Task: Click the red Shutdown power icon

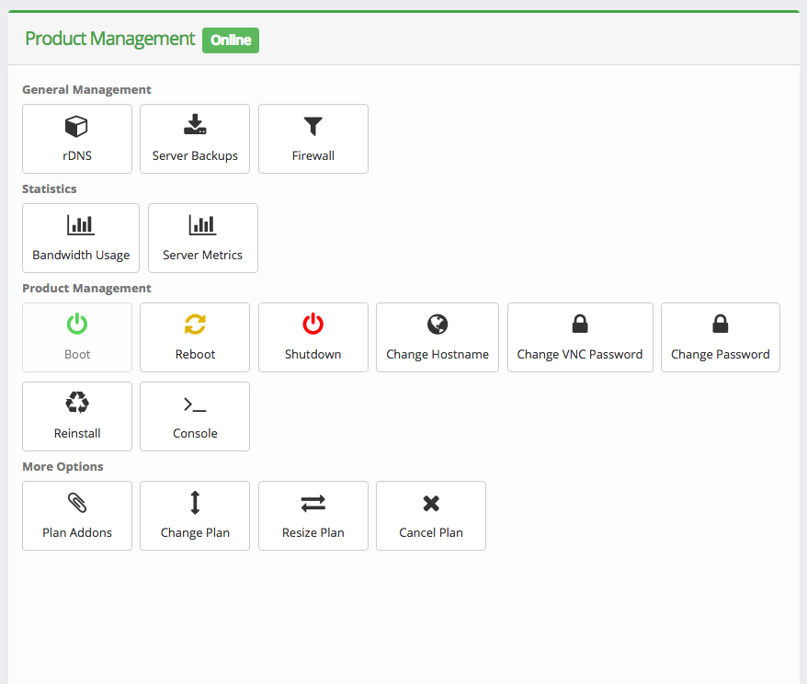Action: 313,324
